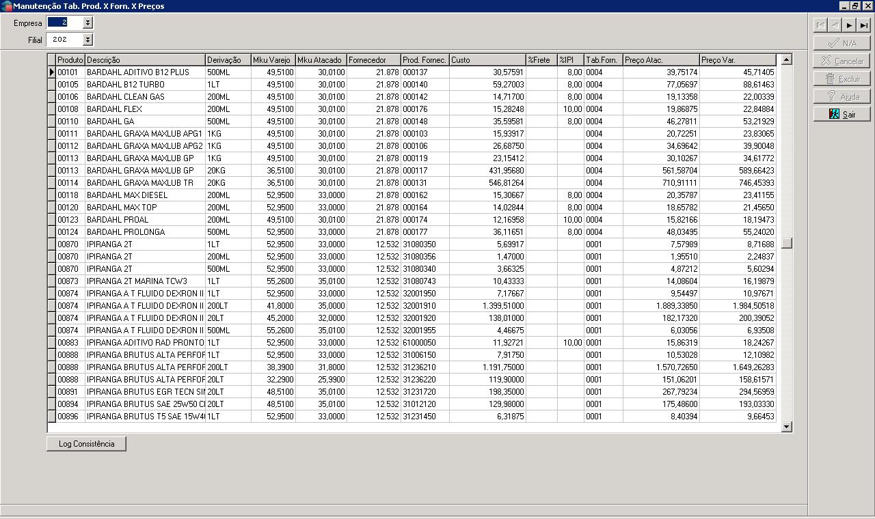875x519 pixels.
Task: Open Ajuda help button
Action: pos(842,96)
